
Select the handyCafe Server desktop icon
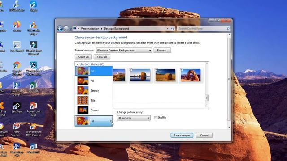click(17, 89)
